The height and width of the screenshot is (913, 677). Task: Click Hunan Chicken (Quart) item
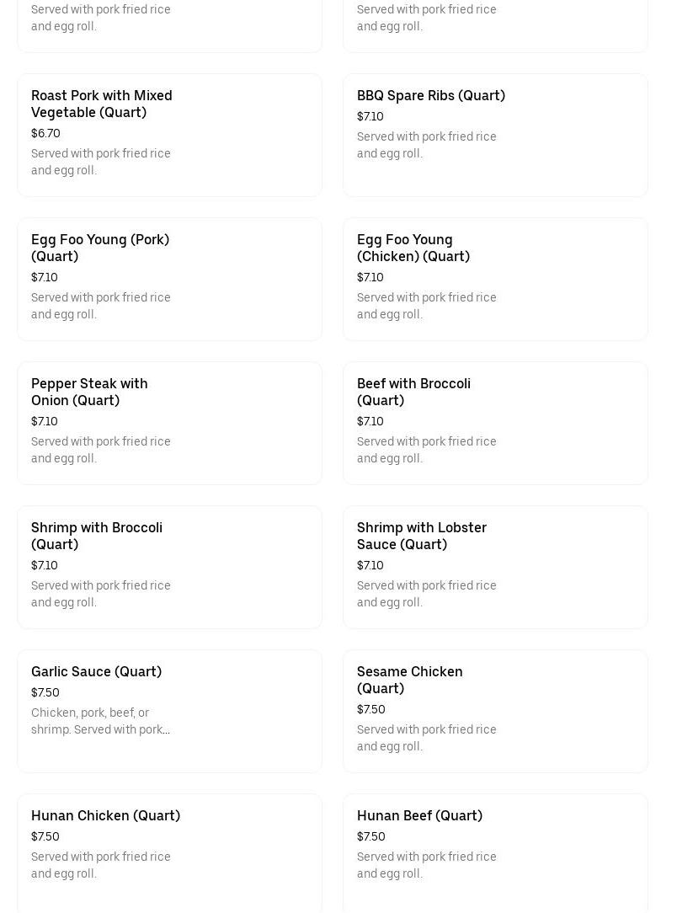[105, 815]
